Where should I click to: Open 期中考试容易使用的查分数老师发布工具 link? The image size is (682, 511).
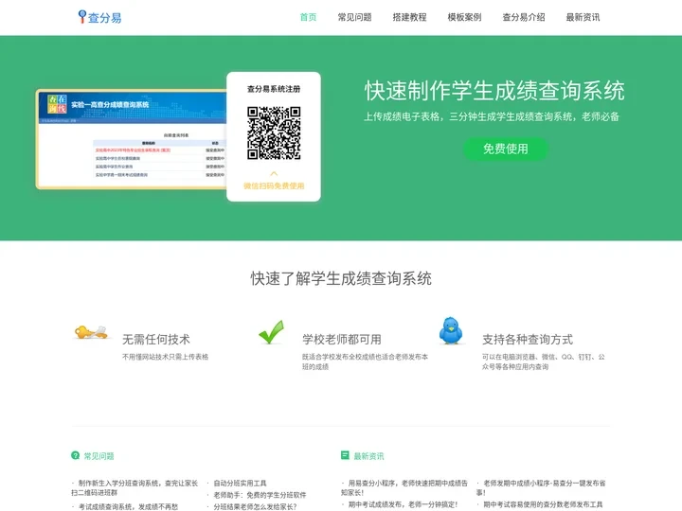(543, 504)
